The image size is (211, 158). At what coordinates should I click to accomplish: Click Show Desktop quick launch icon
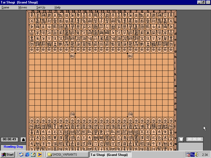[x=33, y=155]
